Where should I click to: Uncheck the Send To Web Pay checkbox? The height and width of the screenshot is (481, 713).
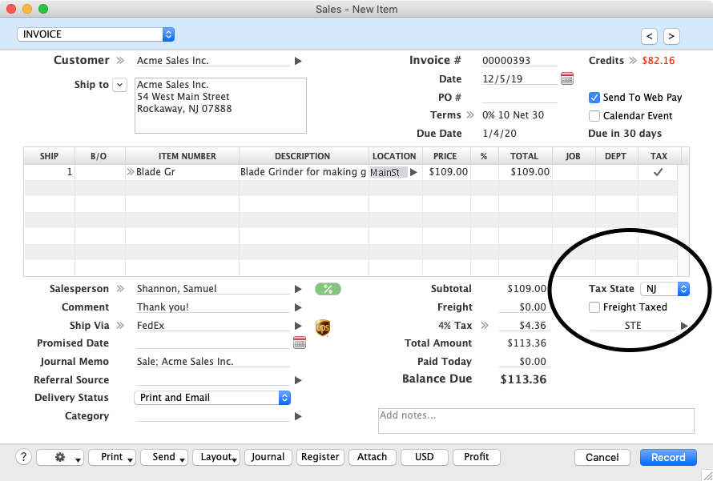[x=594, y=98]
